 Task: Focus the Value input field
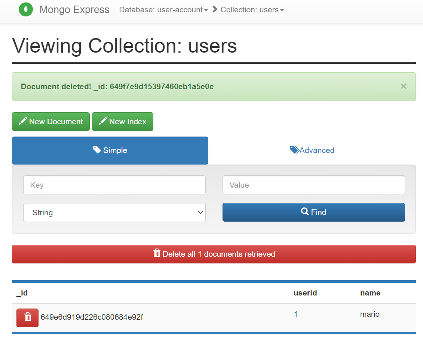[x=313, y=185]
